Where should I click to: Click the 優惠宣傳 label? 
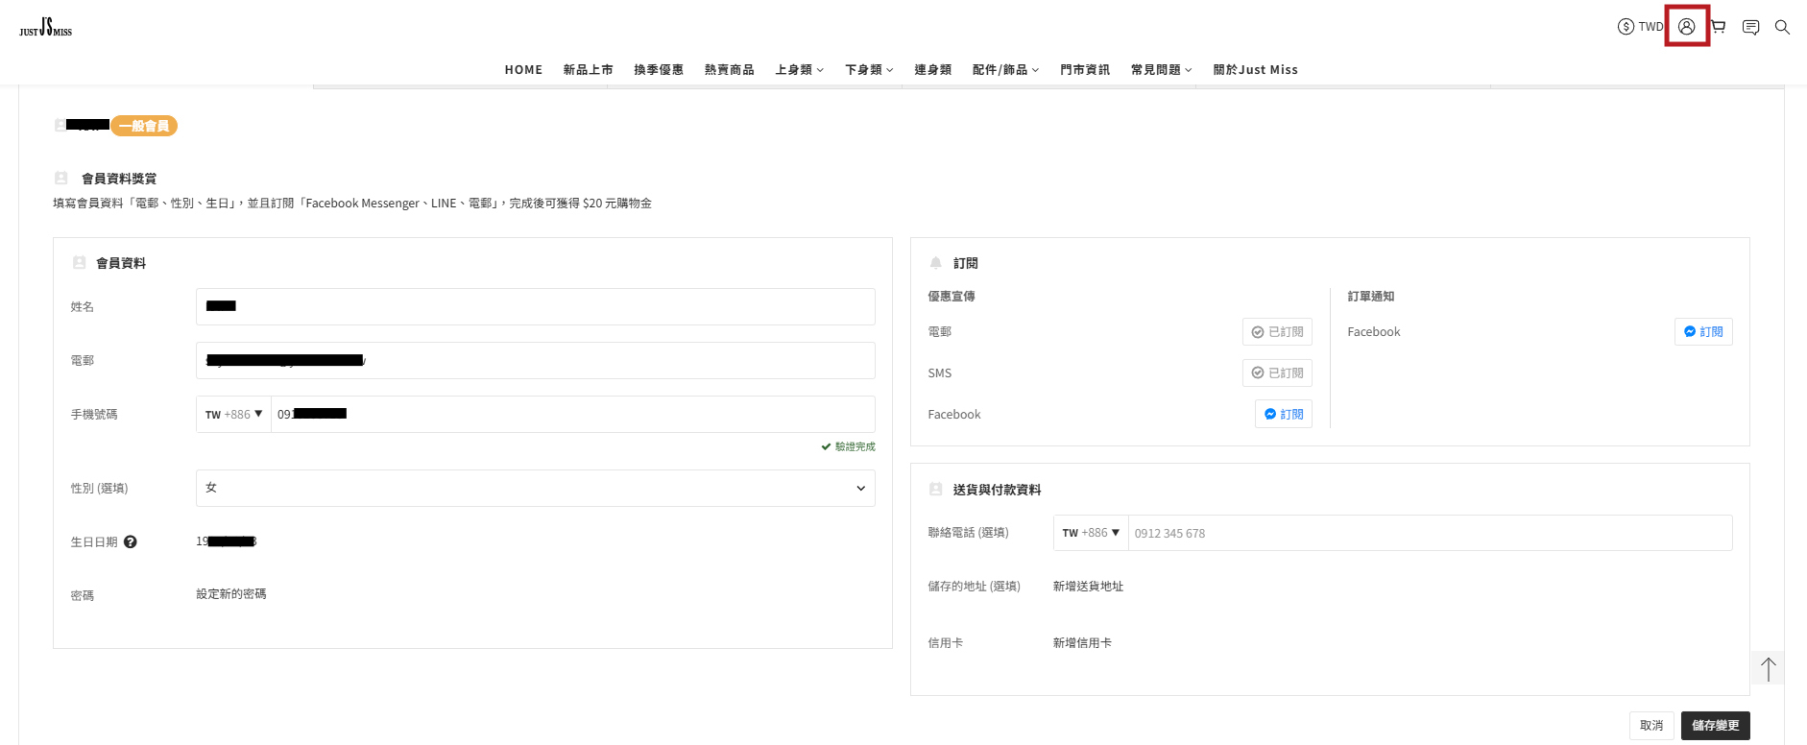[952, 297]
